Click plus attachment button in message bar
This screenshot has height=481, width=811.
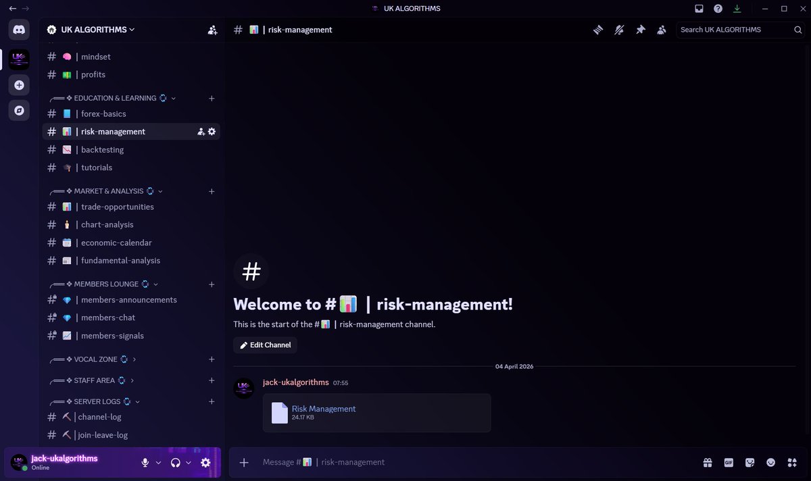click(x=245, y=462)
